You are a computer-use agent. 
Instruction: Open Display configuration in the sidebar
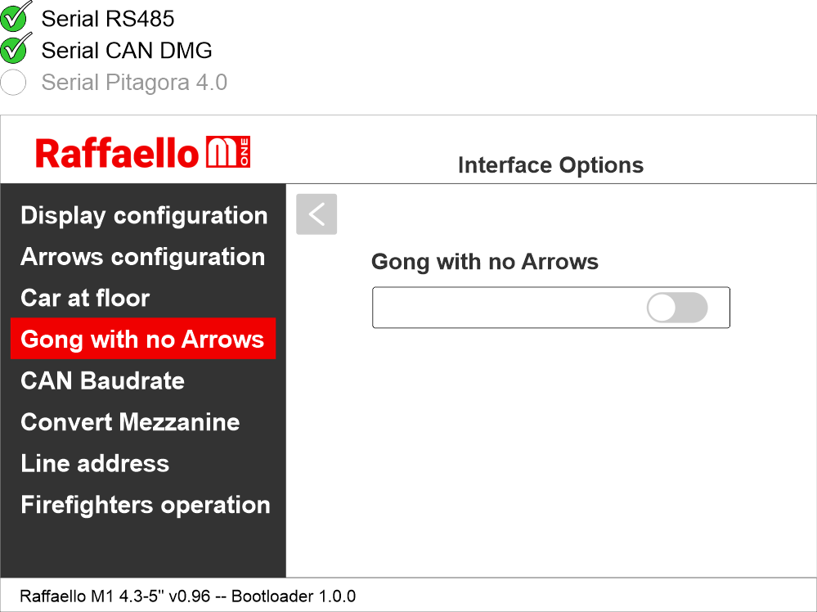click(x=144, y=215)
